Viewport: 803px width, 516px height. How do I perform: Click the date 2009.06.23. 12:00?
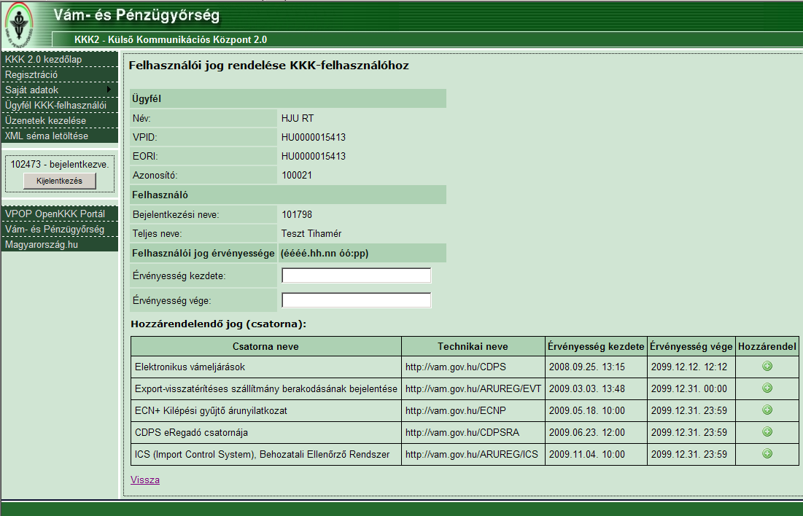click(587, 433)
